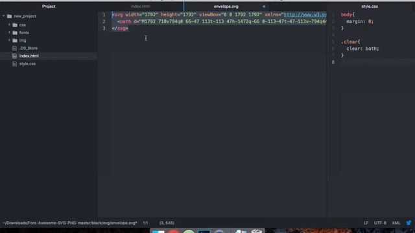The width and height of the screenshot is (415, 233).
Task: Collapse the new_project root folder chevron
Action: pyautogui.click(x=4, y=16)
